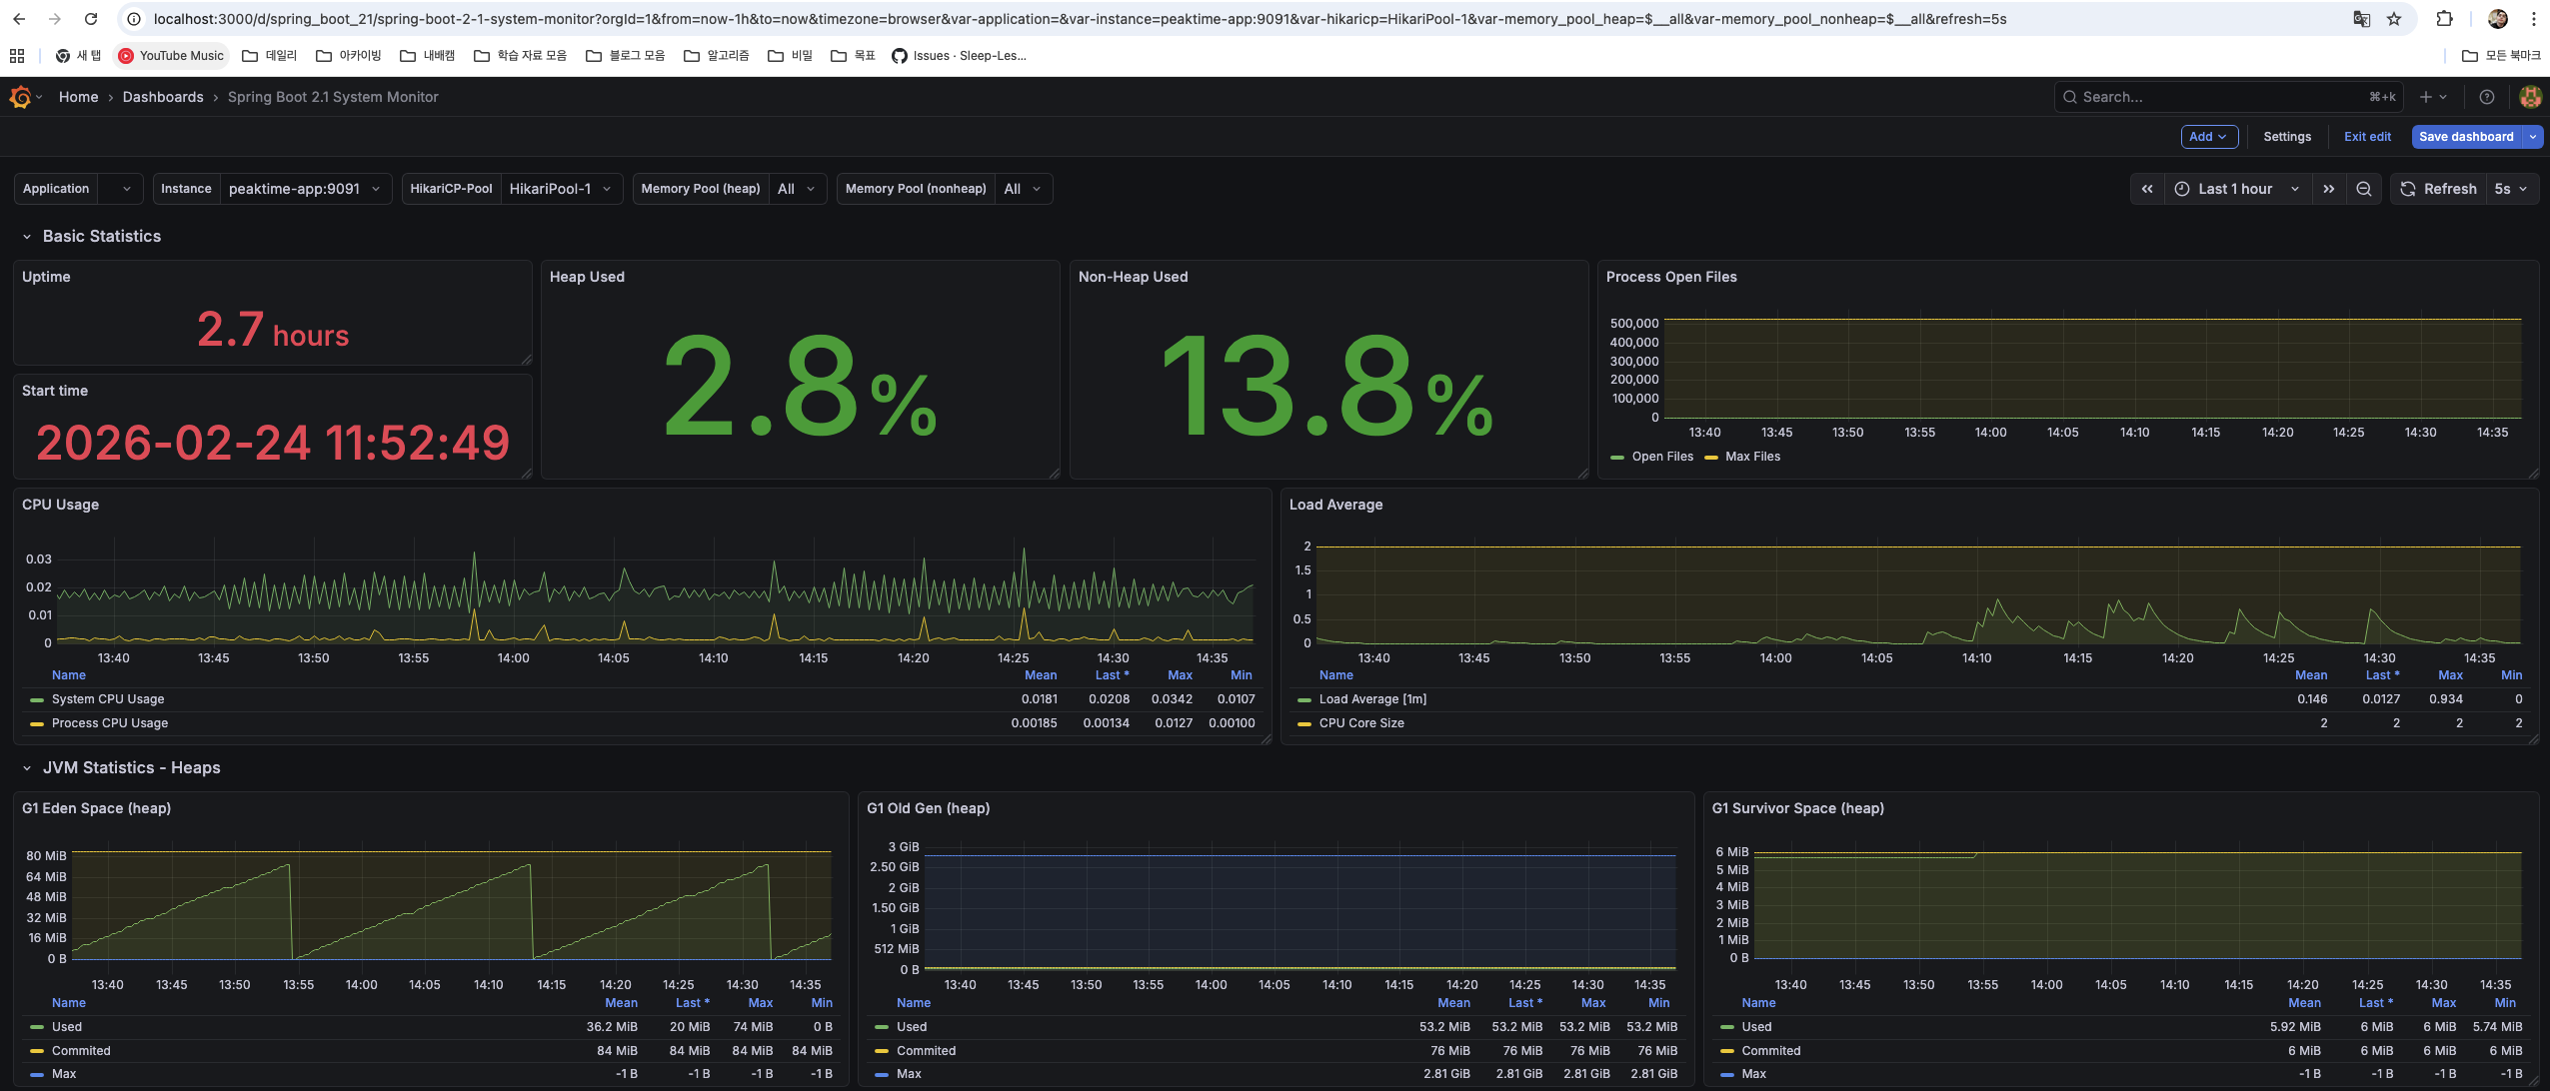Screen dimensions: 2550x1091
Task: Click site info icon in address bar
Action: coord(134,19)
